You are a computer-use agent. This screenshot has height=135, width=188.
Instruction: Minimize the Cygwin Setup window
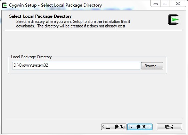coord(156,4)
